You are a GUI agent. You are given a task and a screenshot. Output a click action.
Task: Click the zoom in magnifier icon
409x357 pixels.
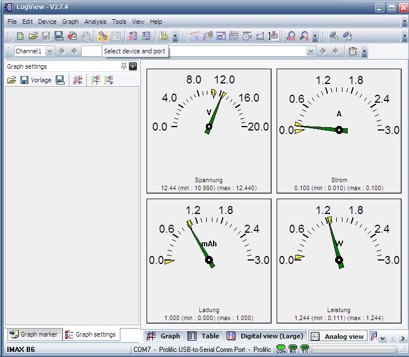[x=291, y=36]
